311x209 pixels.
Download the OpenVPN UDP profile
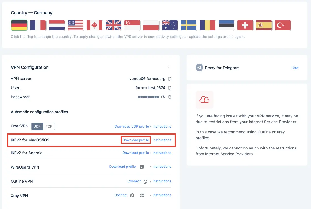click(x=132, y=127)
